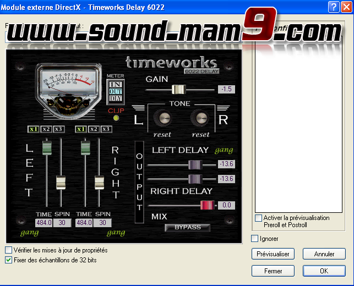The width and height of the screenshot is (354, 286).
Task: Click the GAIN slider handle
Action: tap(179, 90)
